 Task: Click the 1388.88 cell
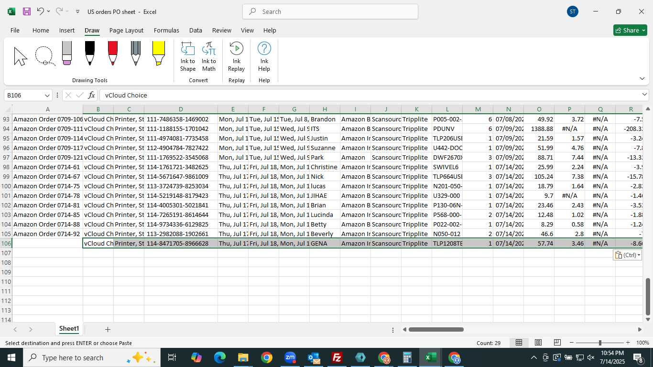pos(539,129)
